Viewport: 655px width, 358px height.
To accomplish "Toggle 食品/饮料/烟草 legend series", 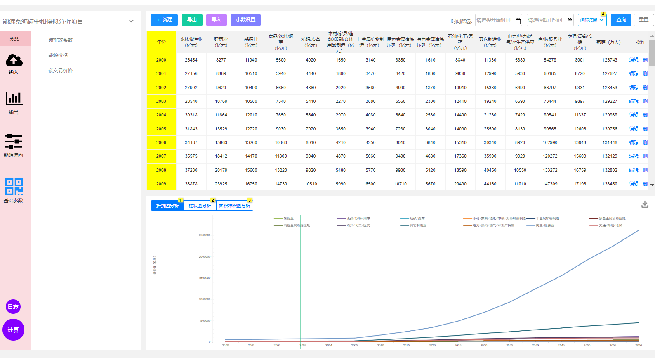I will [x=353, y=218].
